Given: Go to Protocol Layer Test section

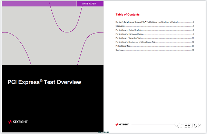Looking at the screenshot, I should click(155, 46).
